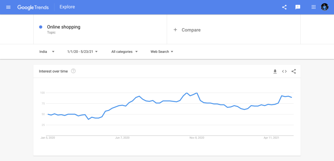The image size is (334, 161).
Task: Show help for Interest over time
Action: pos(73,71)
